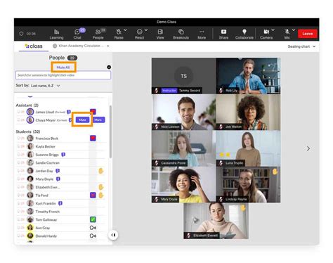Expand the Mic options arrow
Image resolution: width=333 pixels, height=263 pixels.
294,30
